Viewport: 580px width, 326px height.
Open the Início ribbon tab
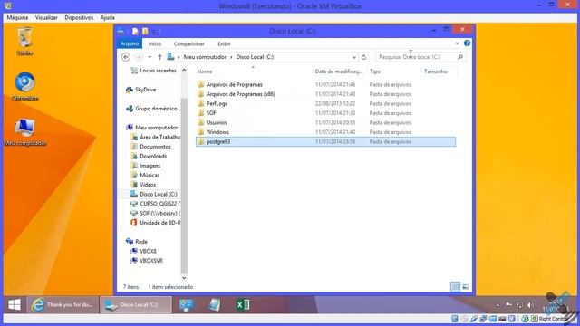tap(155, 43)
